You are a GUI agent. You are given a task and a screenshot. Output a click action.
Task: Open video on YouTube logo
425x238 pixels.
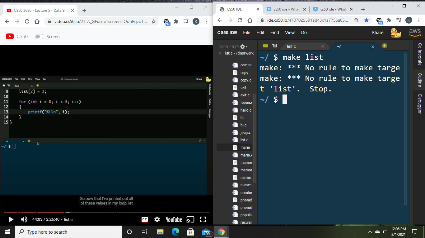click(x=174, y=219)
